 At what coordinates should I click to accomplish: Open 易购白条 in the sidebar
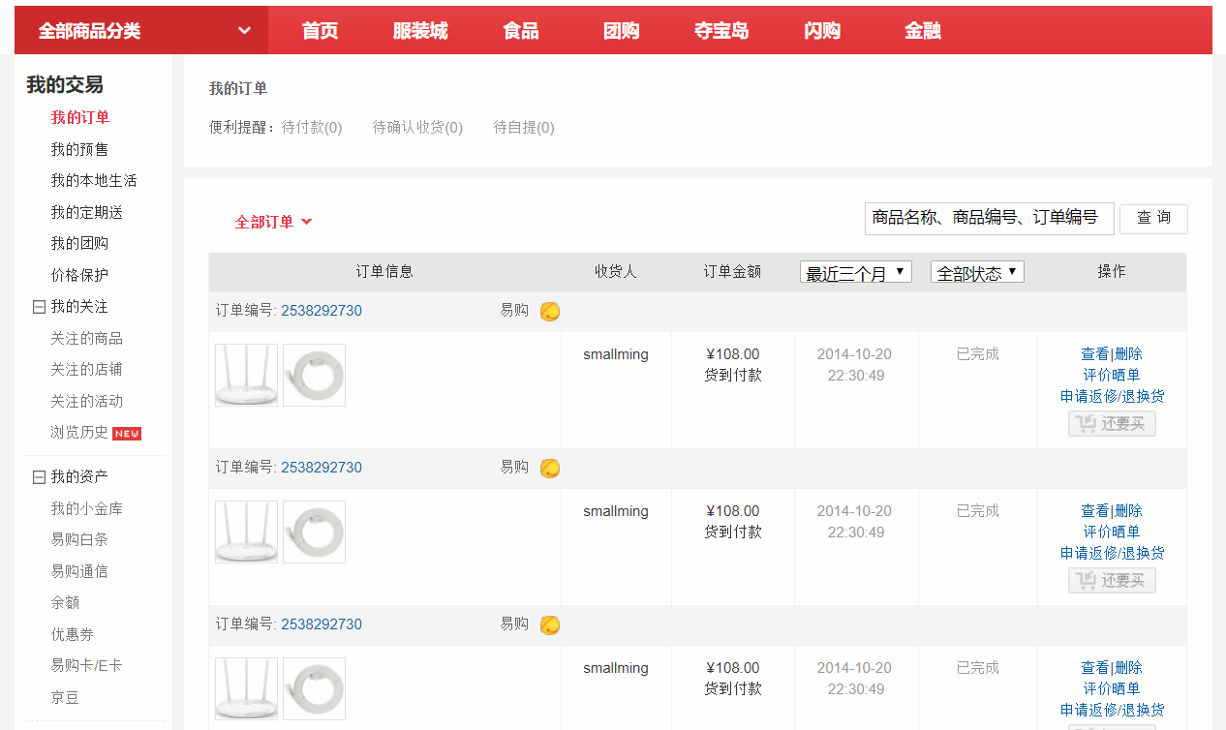[79, 540]
